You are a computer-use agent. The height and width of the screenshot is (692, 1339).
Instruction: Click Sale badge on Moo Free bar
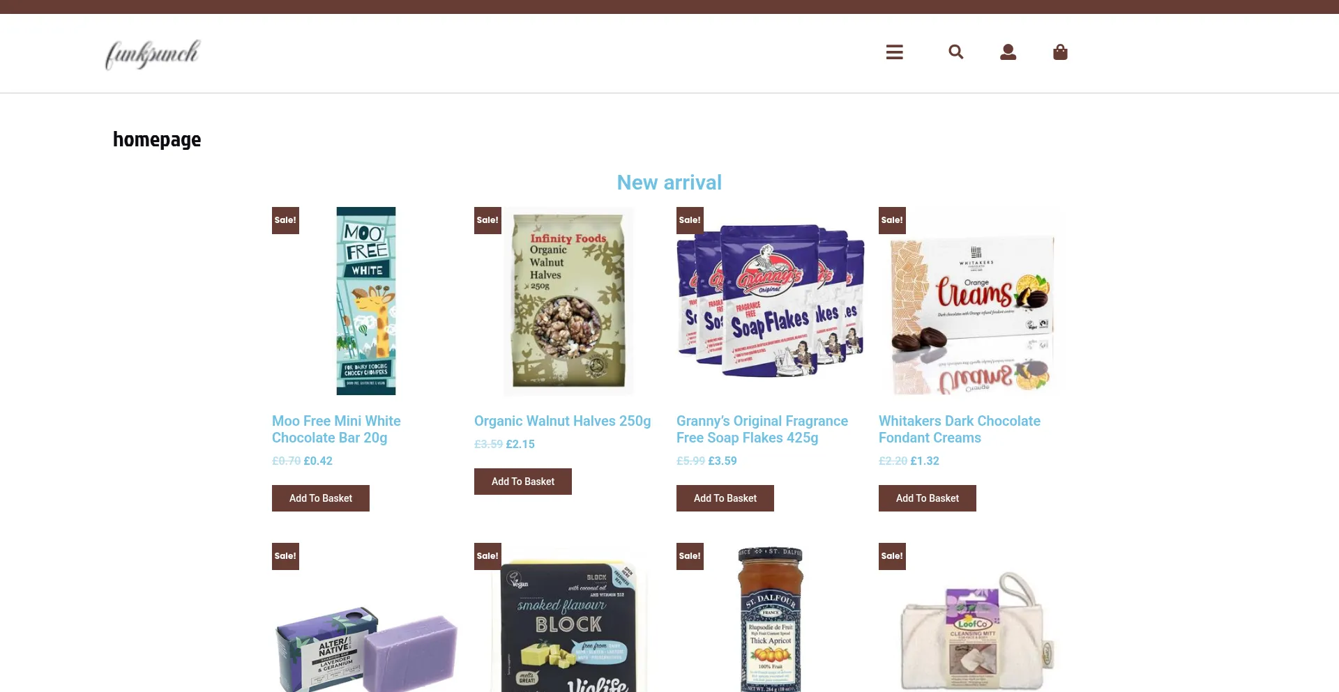coord(285,220)
